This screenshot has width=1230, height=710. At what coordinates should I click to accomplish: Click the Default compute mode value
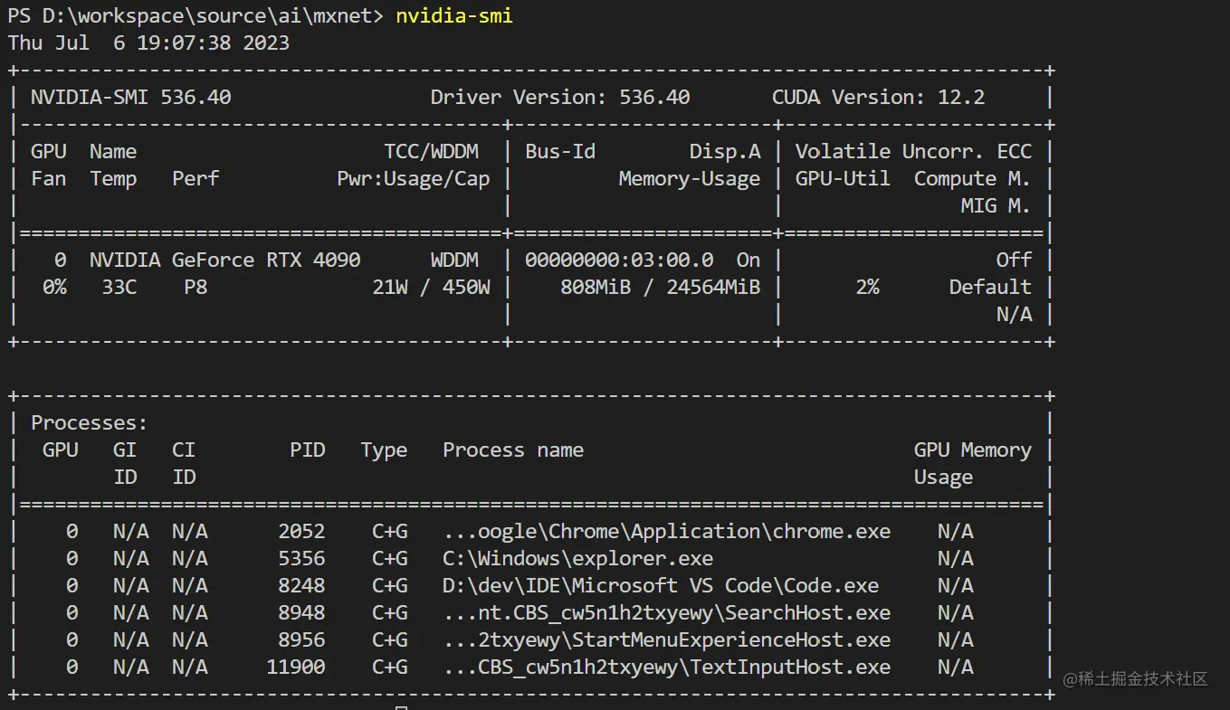click(989, 287)
